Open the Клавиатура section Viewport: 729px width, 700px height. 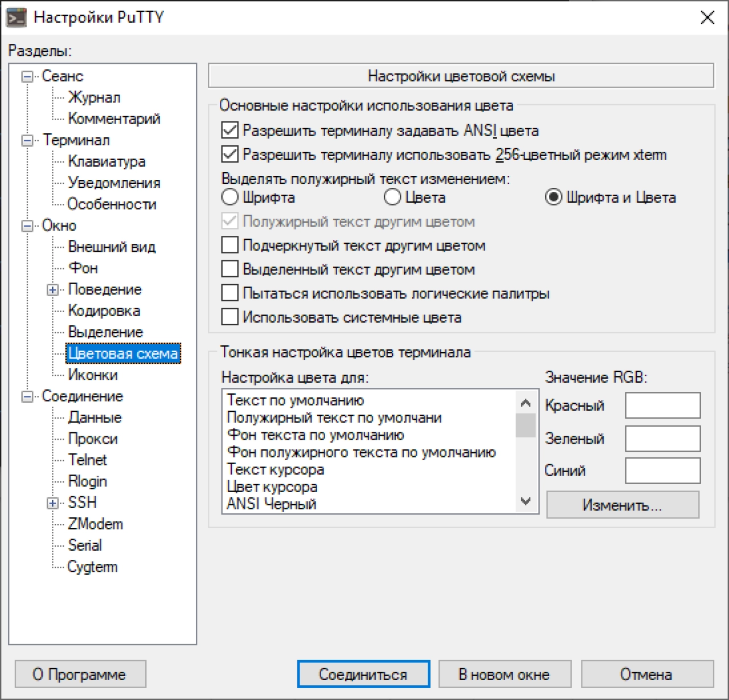tap(107, 161)
